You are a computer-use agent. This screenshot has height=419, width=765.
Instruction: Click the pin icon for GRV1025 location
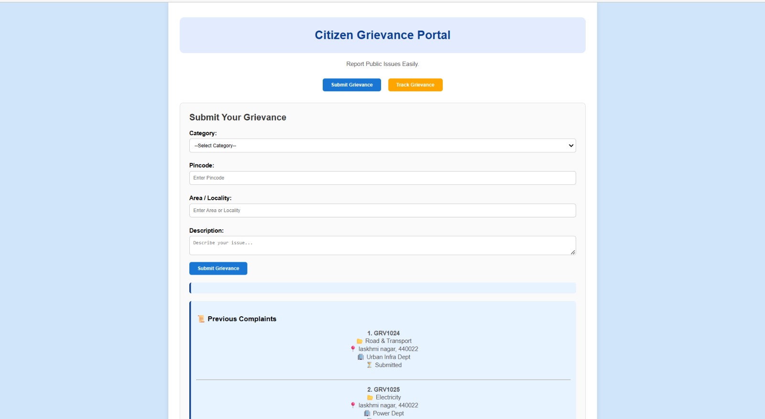(353, 405)
